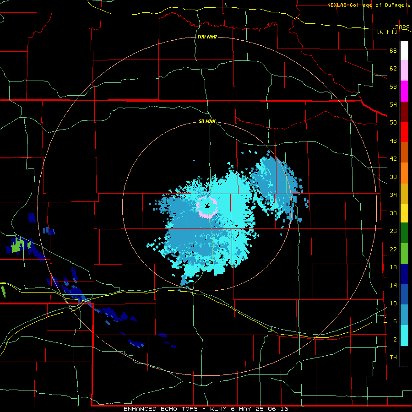The height and width of the screenshot is (412, 412).
Task: Click the TH threshold legend label
Action: tap(393, 358)
